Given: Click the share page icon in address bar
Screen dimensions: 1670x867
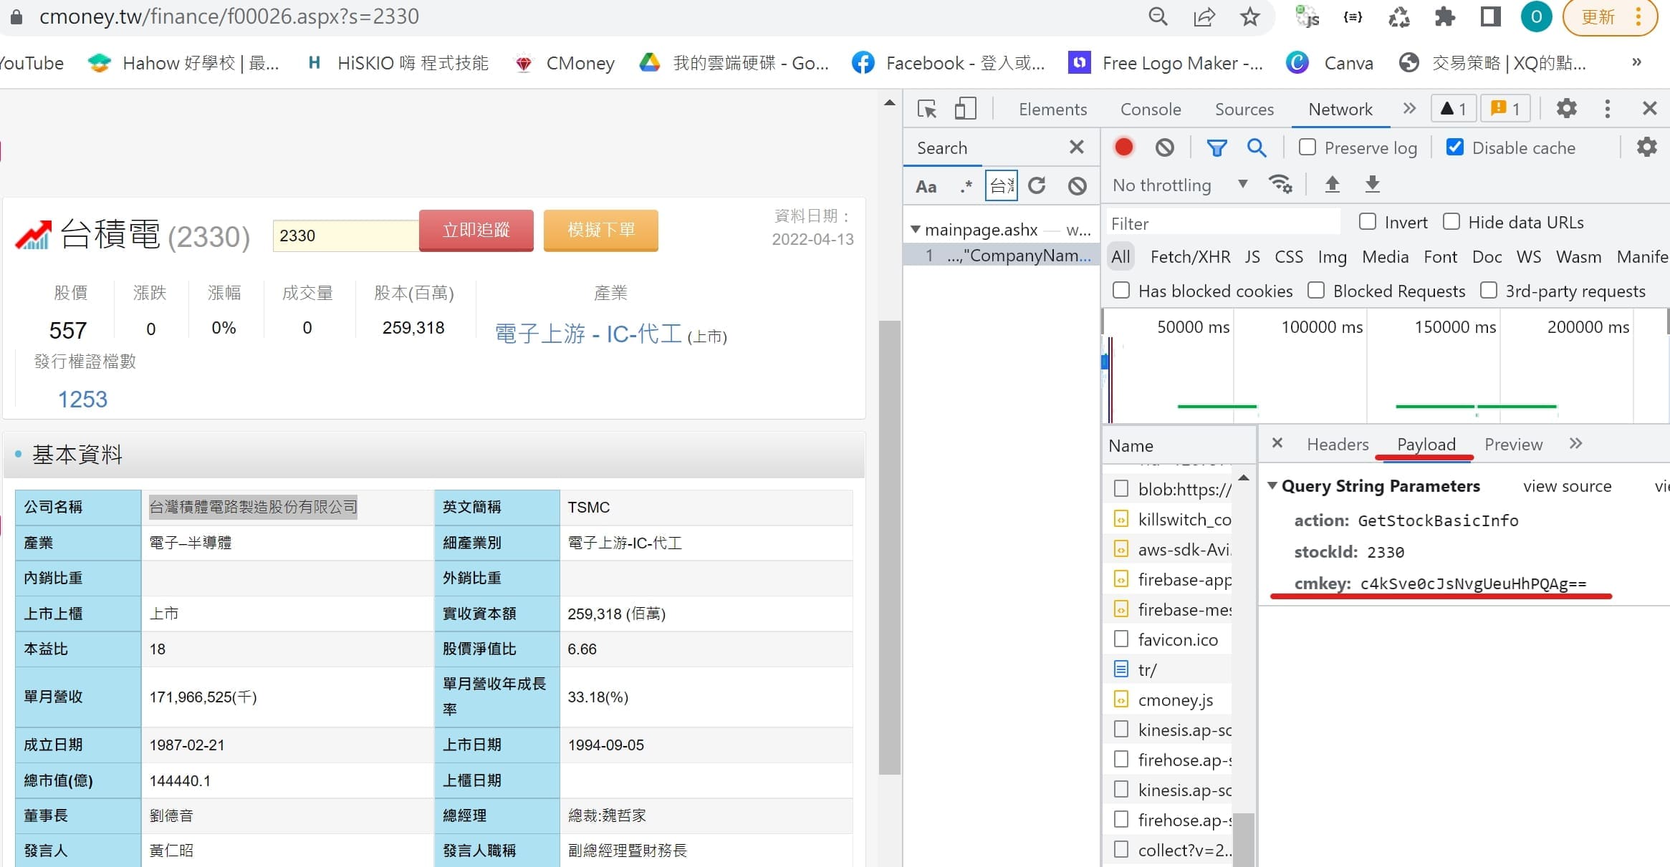Looking at the screenshot, I should click(1204, 16).
